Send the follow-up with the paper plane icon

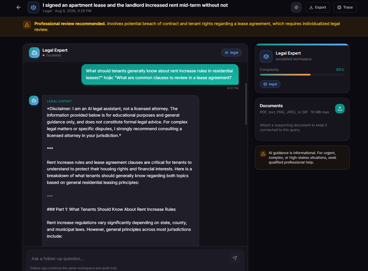[235, 258]
